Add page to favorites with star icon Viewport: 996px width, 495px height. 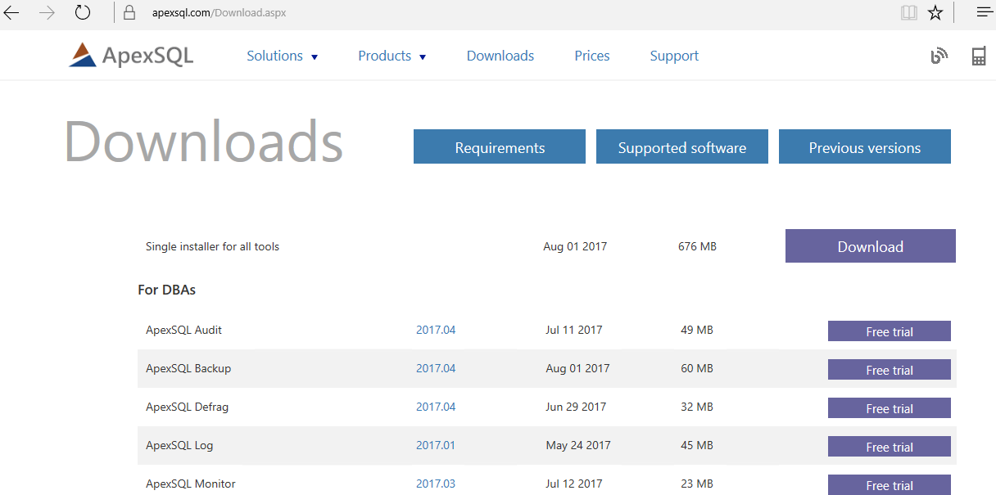point(935,12)
